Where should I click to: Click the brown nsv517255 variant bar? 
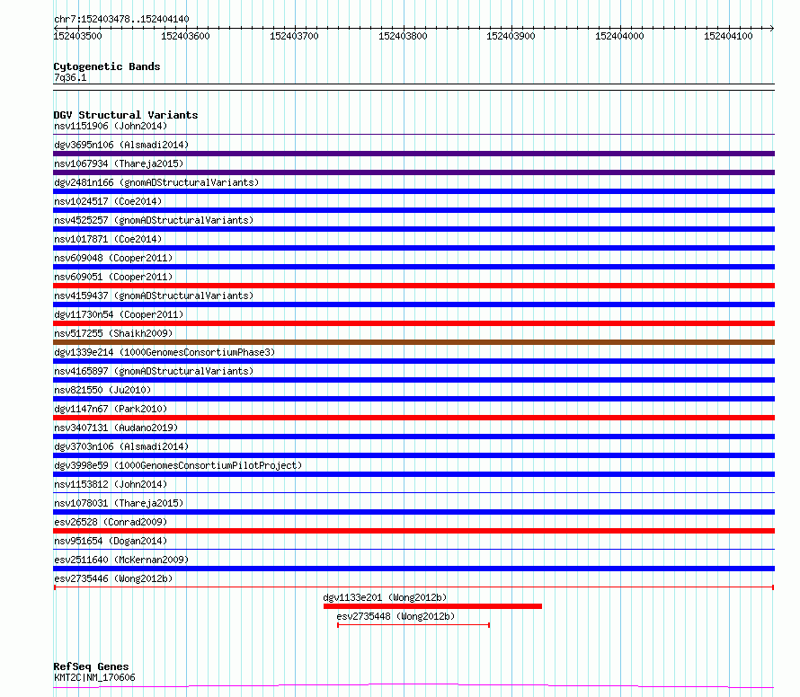[x=414, y=342]
